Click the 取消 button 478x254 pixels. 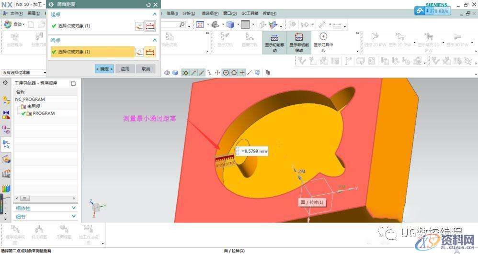point(146,69)
